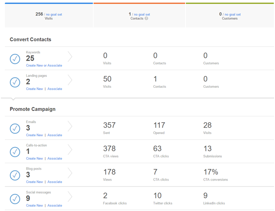Viewport: 275px width, 211px height.
Task: Expand the Emails row chevron
Action: coord(70,126)
